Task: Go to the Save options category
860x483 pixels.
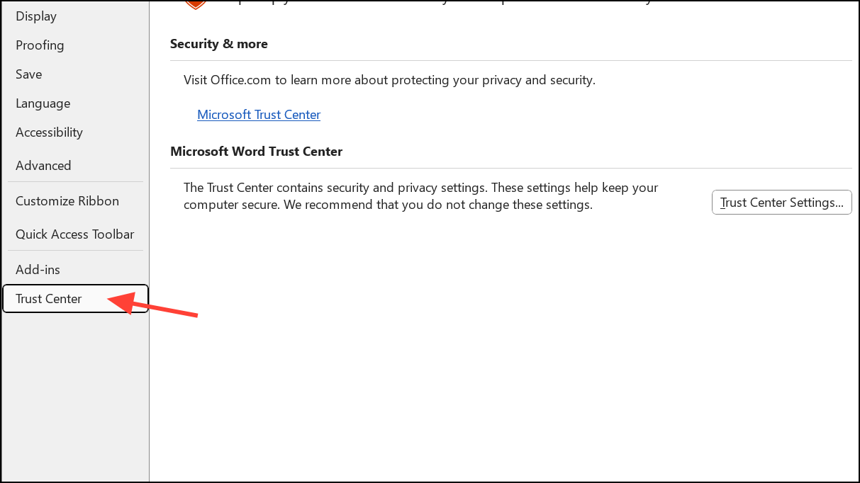Action: (x=28, y=74)
